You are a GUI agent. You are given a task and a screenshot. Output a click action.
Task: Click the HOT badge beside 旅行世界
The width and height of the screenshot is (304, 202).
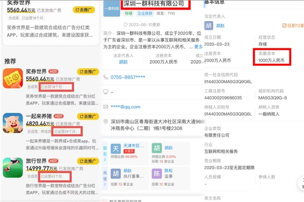point(53,161)
